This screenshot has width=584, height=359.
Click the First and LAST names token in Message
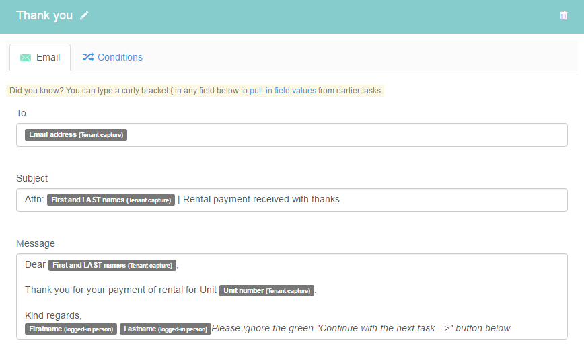[112, 266]
